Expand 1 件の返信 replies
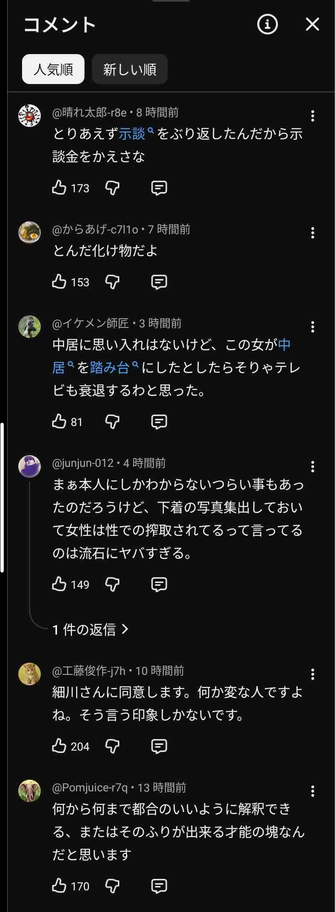This screenshot has width=335, height=912. tap(90, 629)
